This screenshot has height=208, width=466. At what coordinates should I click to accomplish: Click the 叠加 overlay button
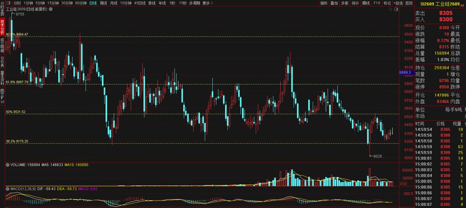tap(335, 3)
